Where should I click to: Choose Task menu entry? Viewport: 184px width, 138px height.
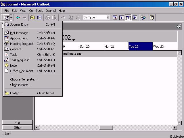tap(33, 55)
